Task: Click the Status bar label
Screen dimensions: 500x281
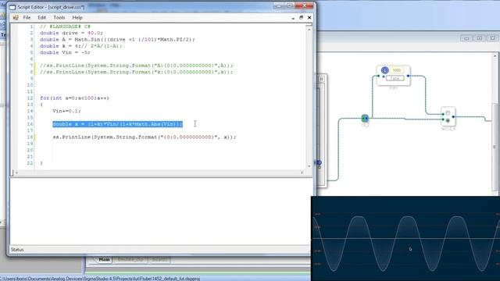Action: [17, 250]
